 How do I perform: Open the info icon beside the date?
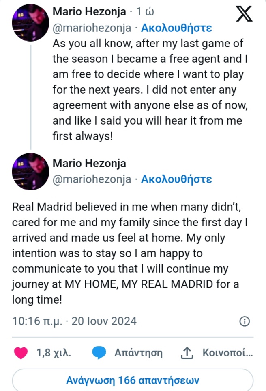[245, 321]
